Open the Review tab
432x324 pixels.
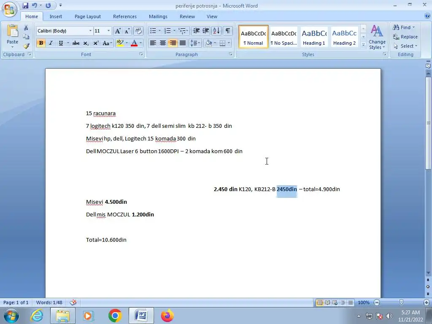(x=187, y=16)
